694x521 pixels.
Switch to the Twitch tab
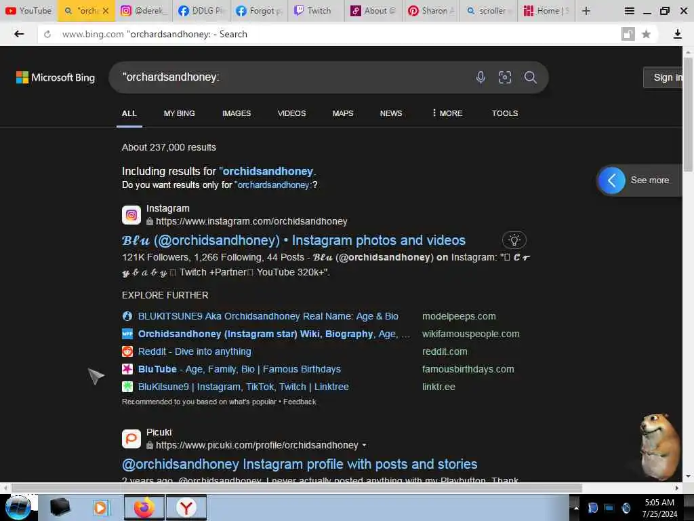click(316, 11)
